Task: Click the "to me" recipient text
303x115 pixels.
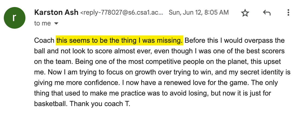Action: click(42, 24)
